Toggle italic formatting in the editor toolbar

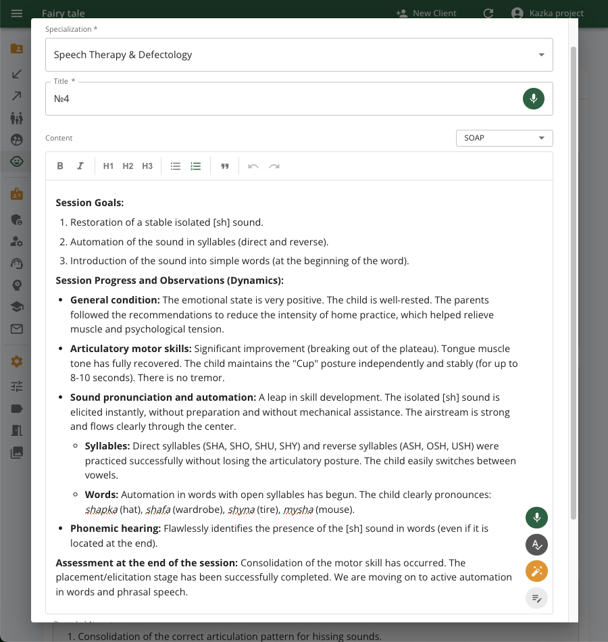tap(80, 166)
